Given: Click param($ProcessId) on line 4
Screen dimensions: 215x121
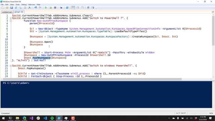Looking at the screenshot, I should click(42, 24).
